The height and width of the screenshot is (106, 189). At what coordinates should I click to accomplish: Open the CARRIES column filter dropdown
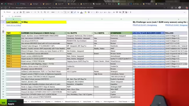point(65,33)
